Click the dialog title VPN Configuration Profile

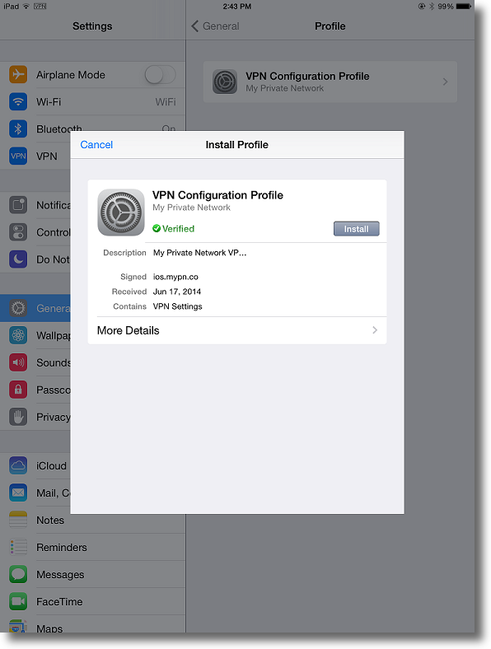pos(217,195)
